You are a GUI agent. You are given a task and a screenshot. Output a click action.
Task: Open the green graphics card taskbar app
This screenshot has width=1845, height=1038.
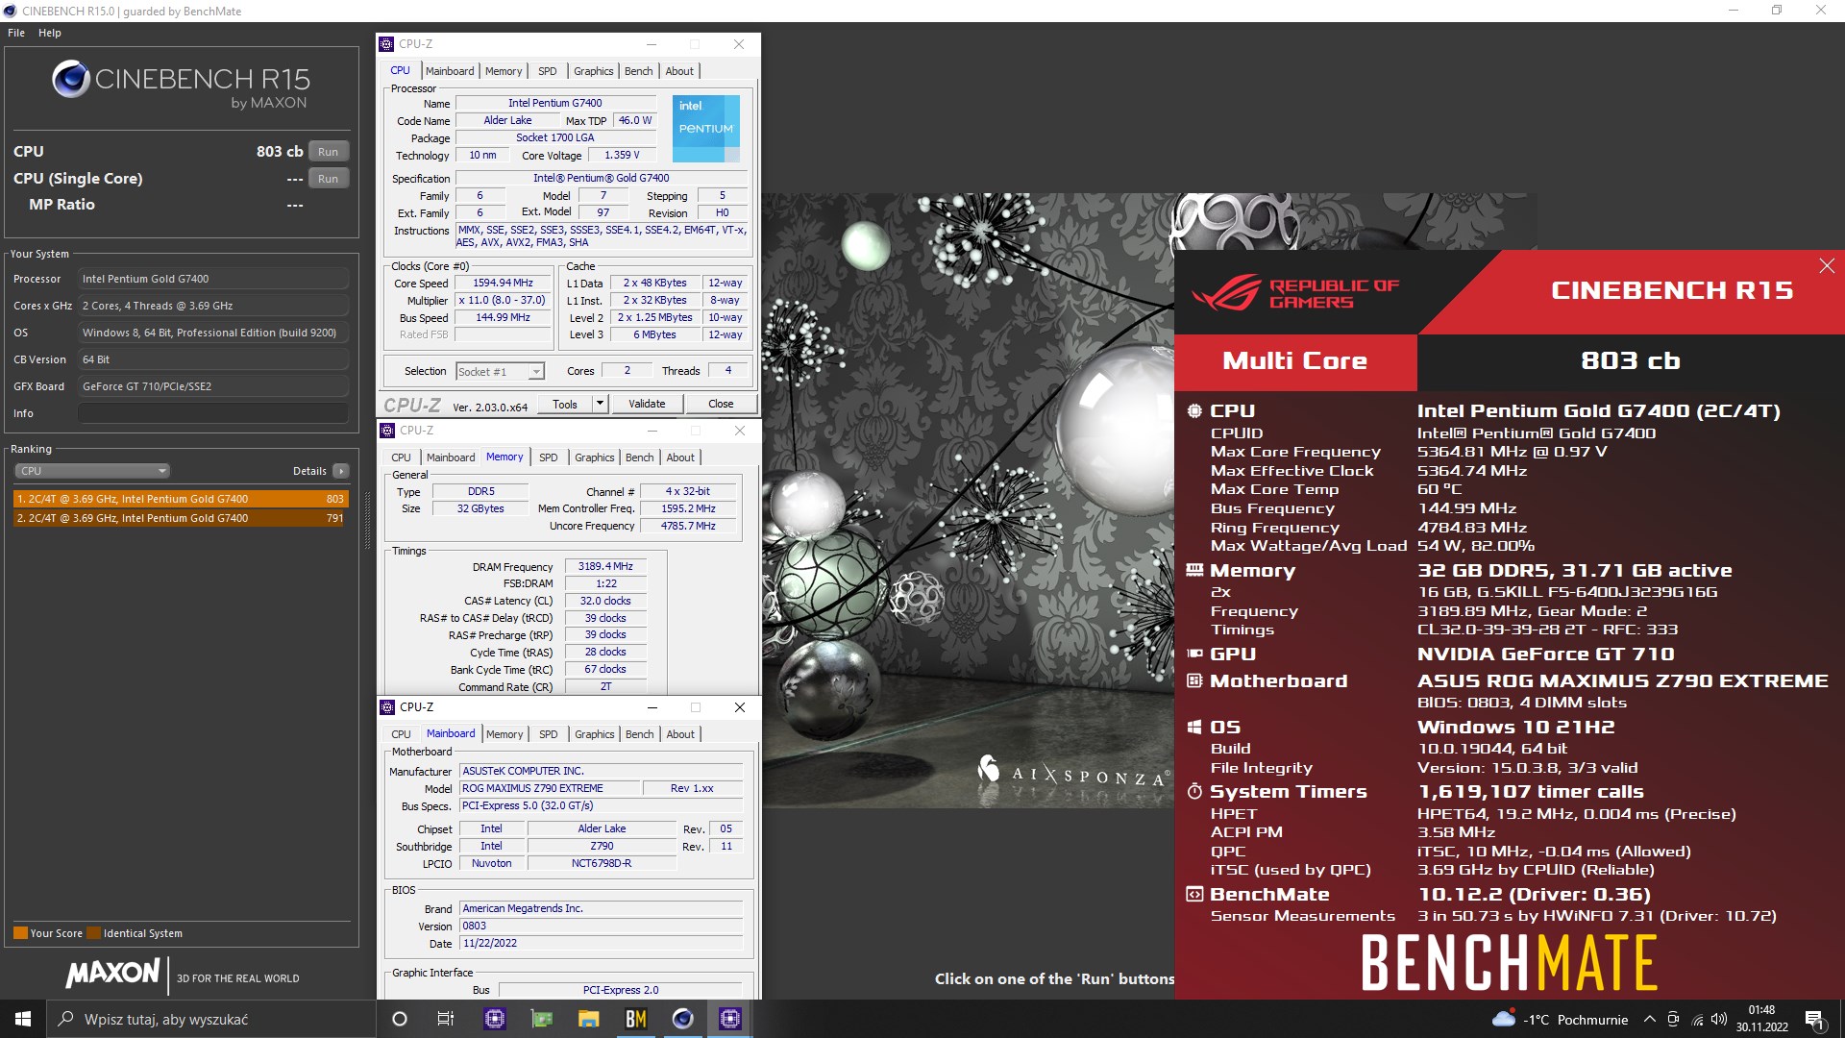click(542, 1019)
